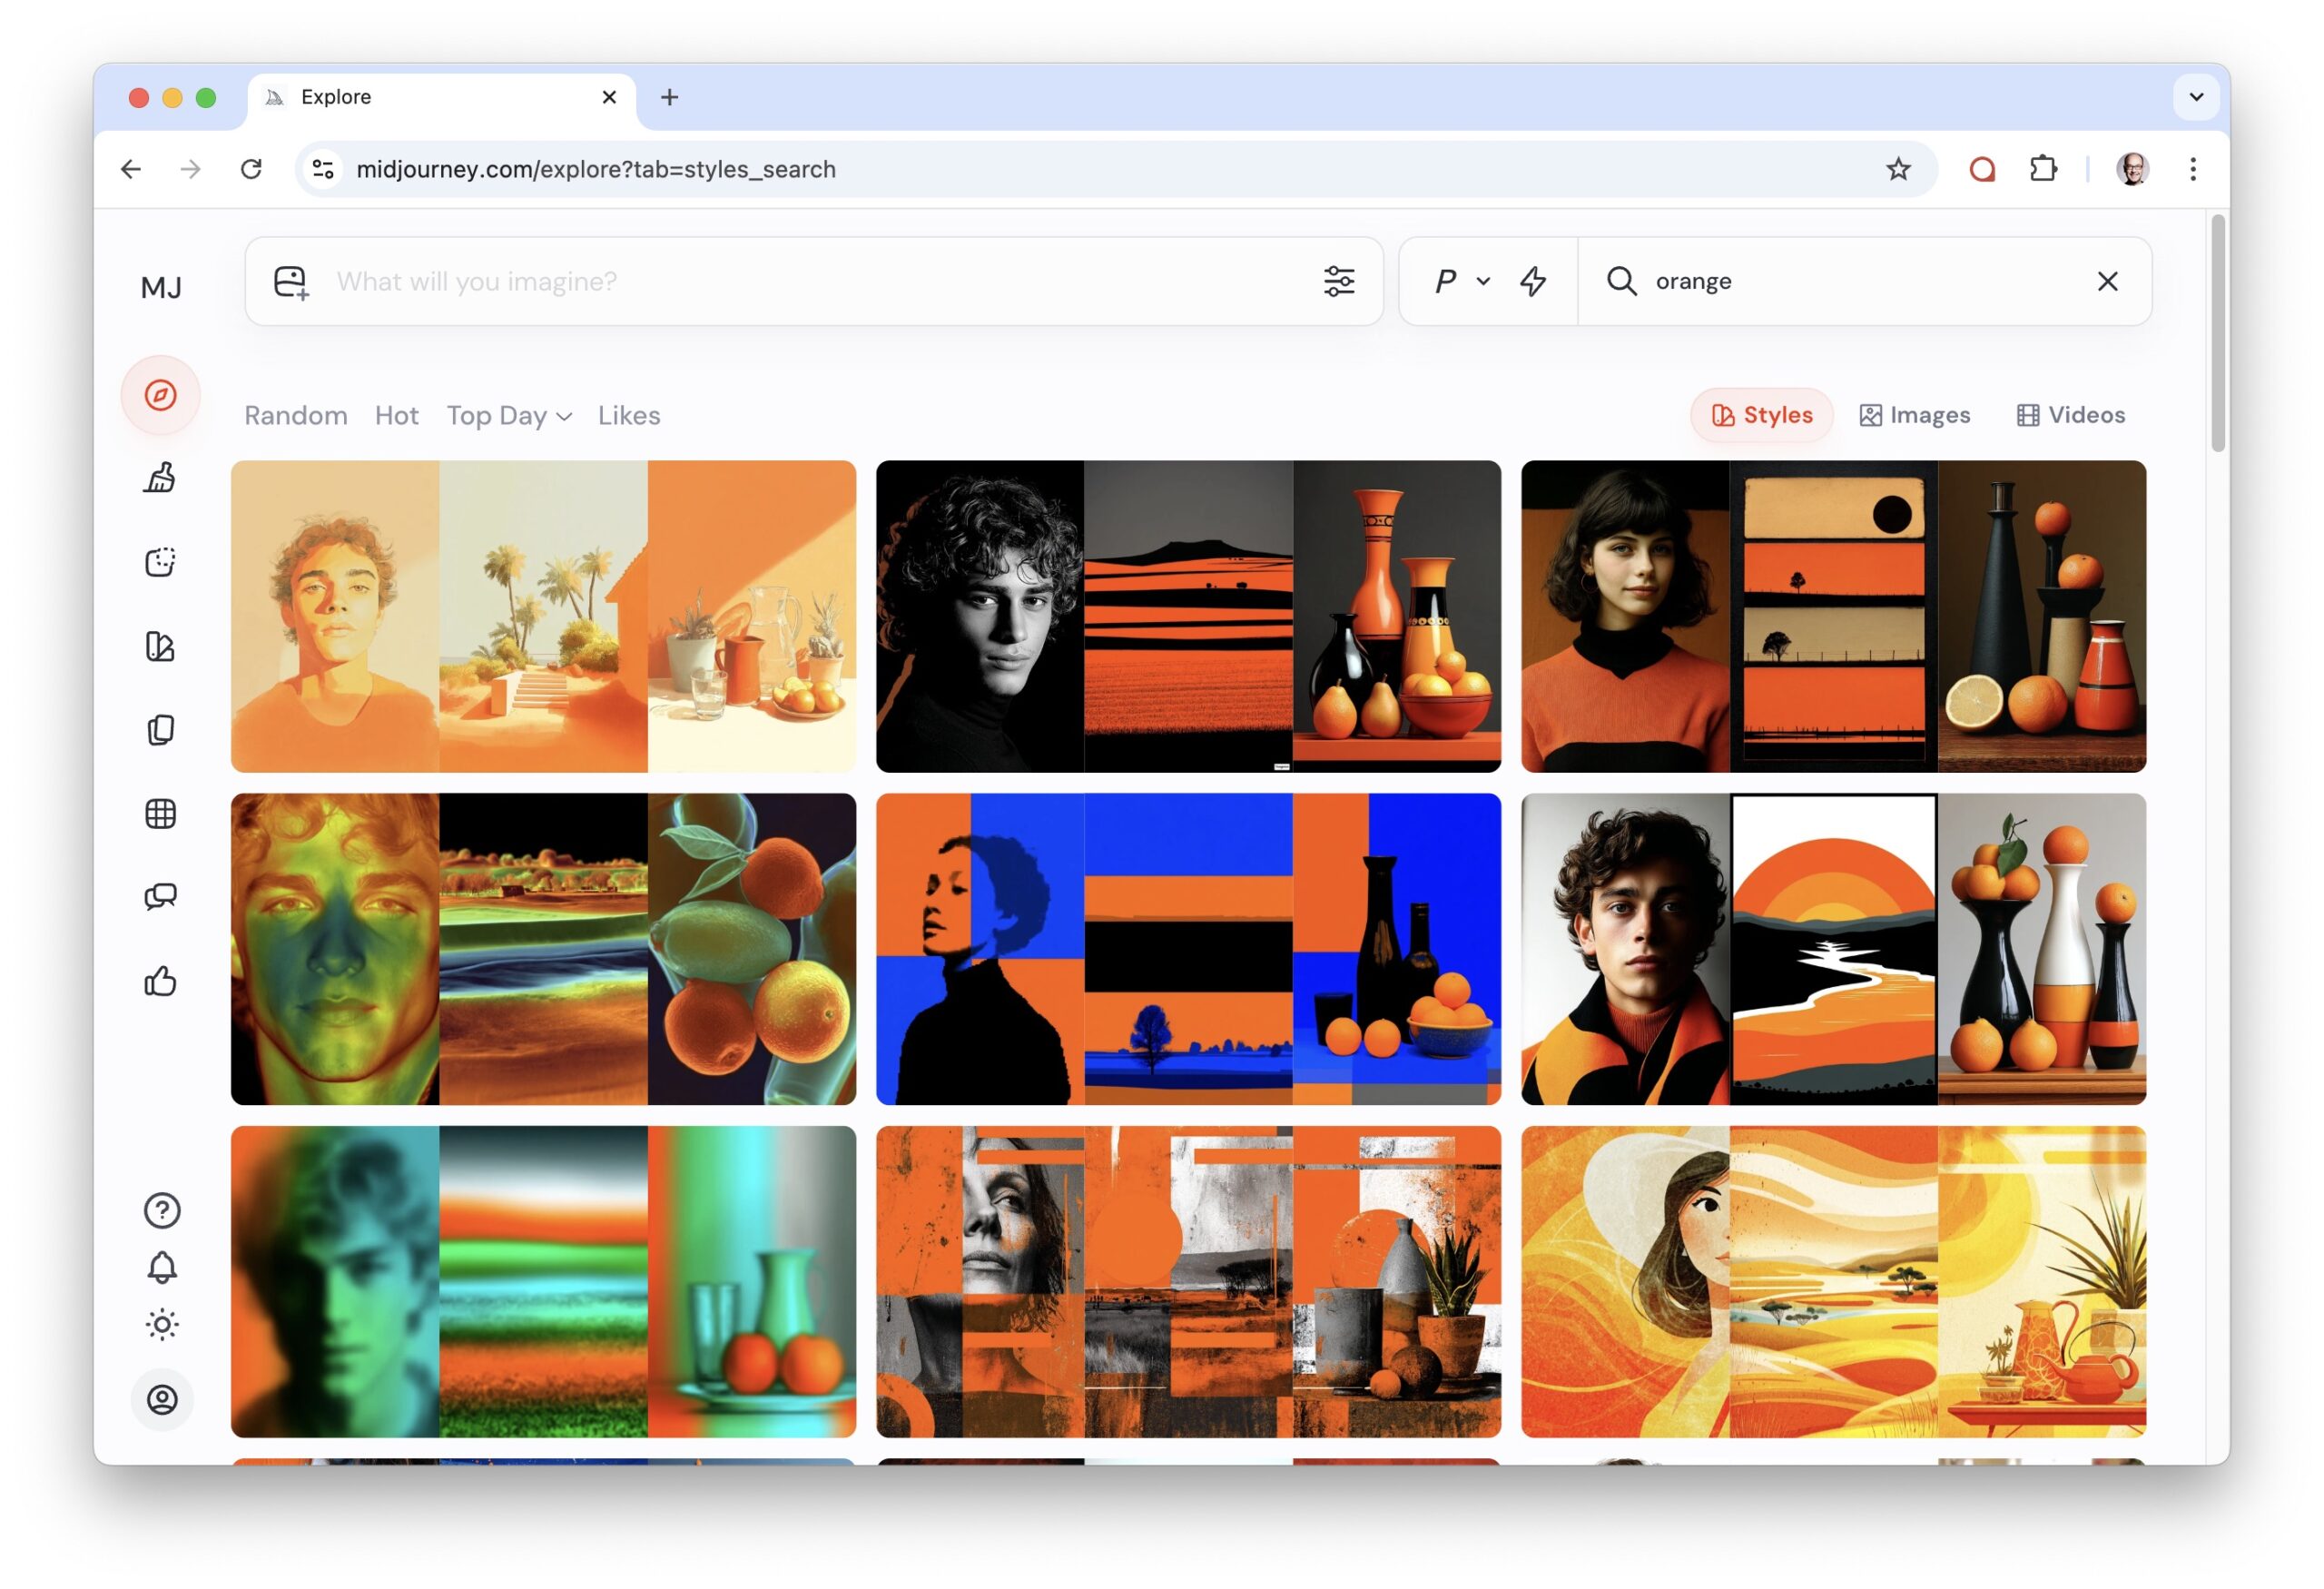Select the Hot tab

pos(396,416)
